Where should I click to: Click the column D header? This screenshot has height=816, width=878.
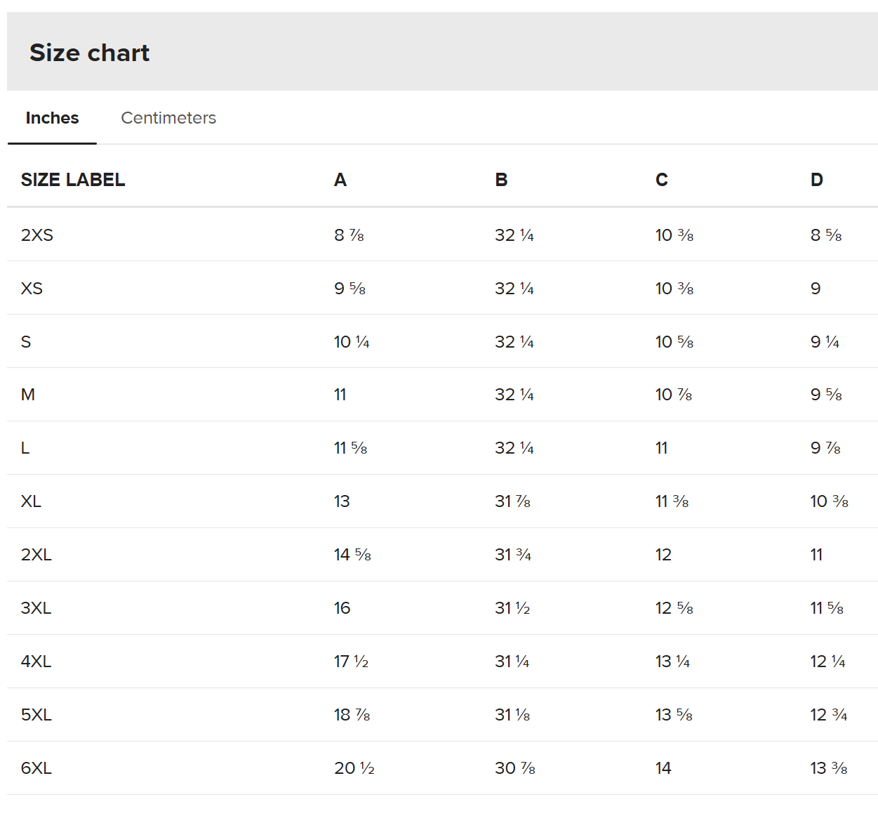point(817,180)
